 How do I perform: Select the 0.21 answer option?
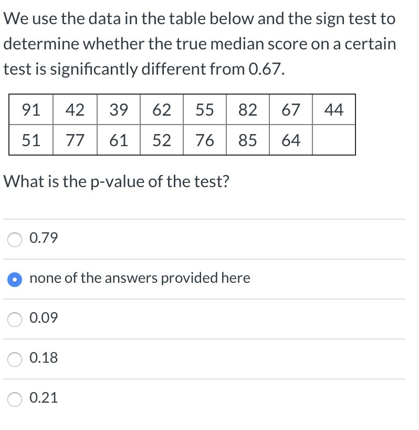tap(14, 399)
